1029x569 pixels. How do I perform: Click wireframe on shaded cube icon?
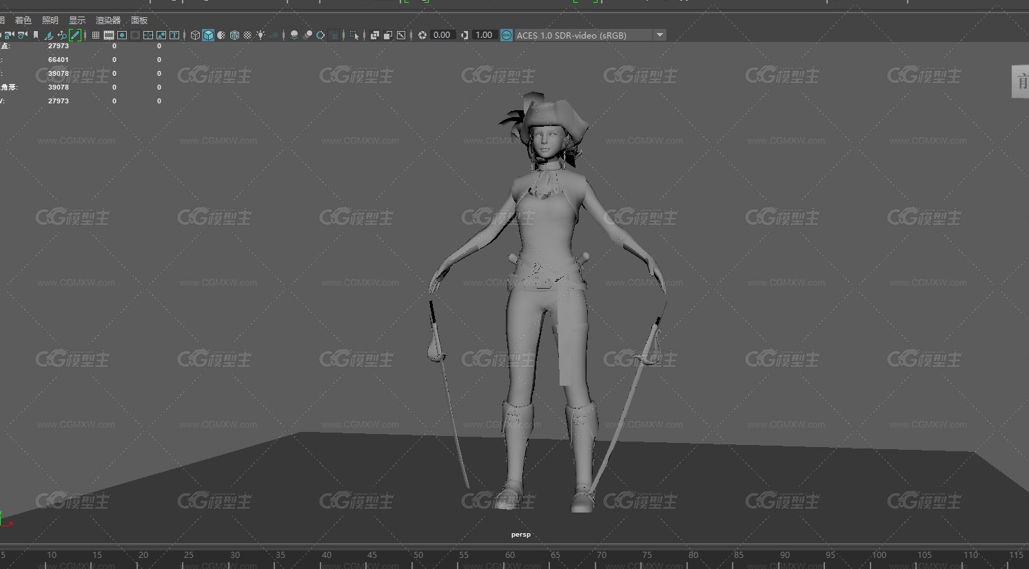(234, 35)
